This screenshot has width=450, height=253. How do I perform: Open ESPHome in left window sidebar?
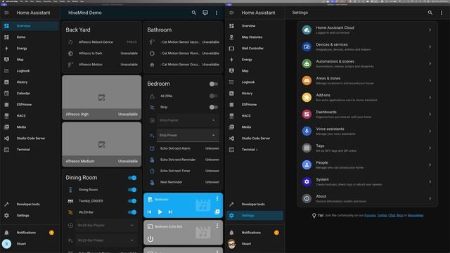click(x=30, y=105)
